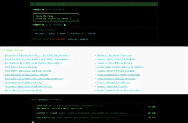Open Bursa Keles Coğrafya Özel Ders topic
Viewport: 188px width, 123px height.
click(x=37, y=55)
